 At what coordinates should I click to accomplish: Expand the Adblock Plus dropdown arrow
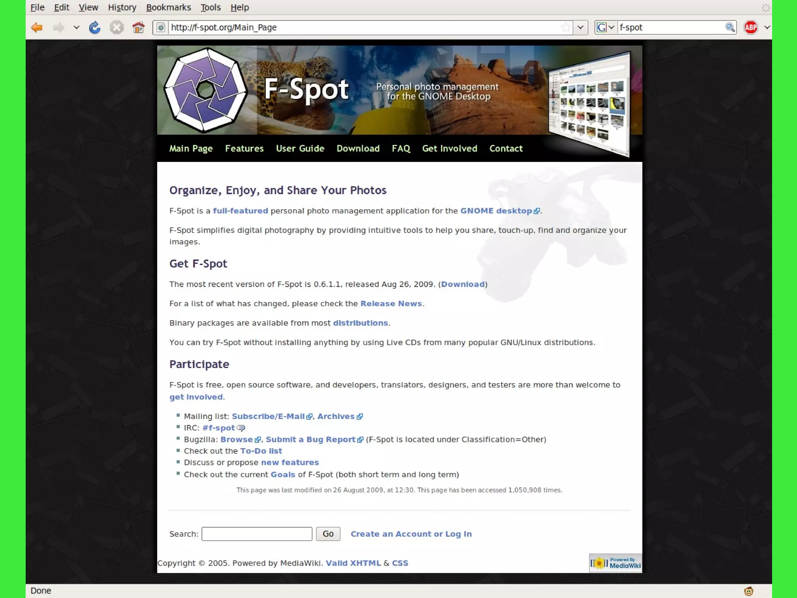767,27
